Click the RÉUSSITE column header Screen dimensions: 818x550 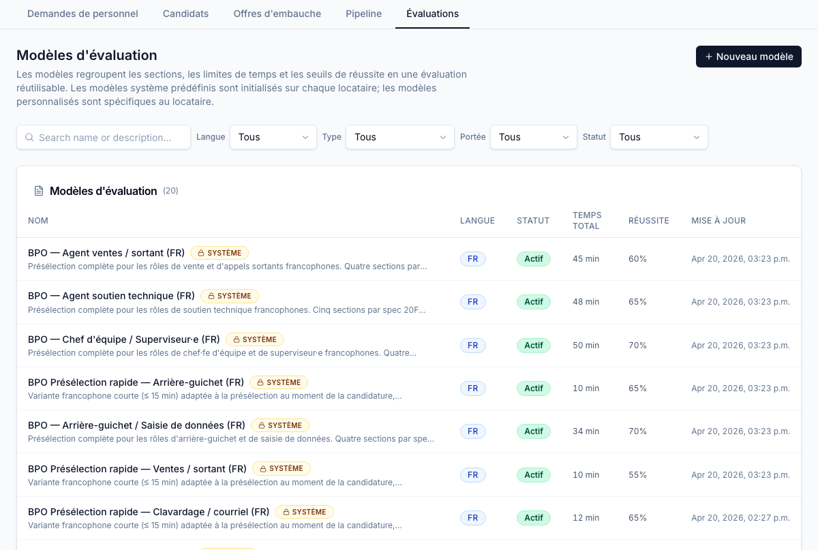tap(649, 221)
